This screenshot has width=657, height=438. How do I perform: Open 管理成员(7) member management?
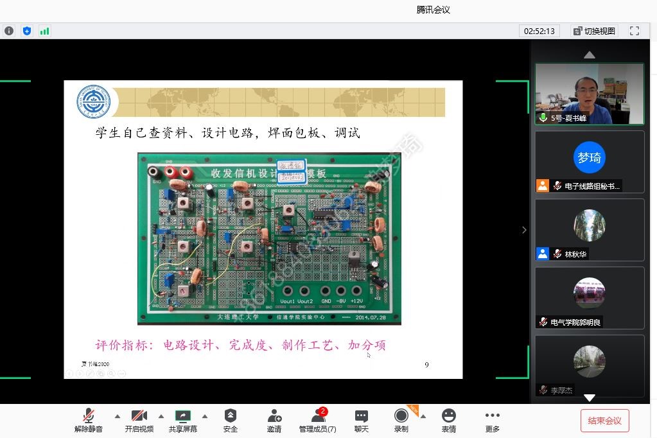click(317, 420)
